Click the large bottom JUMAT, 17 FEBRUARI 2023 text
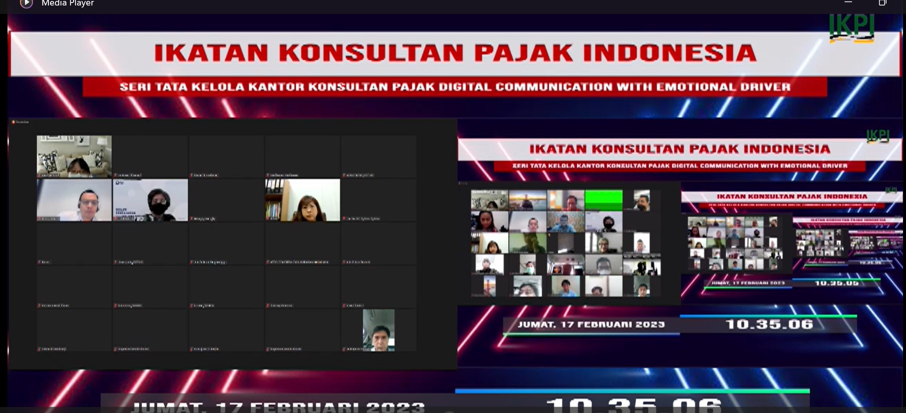Viewport: 906px width, 413px height. [x=278, y=407]
